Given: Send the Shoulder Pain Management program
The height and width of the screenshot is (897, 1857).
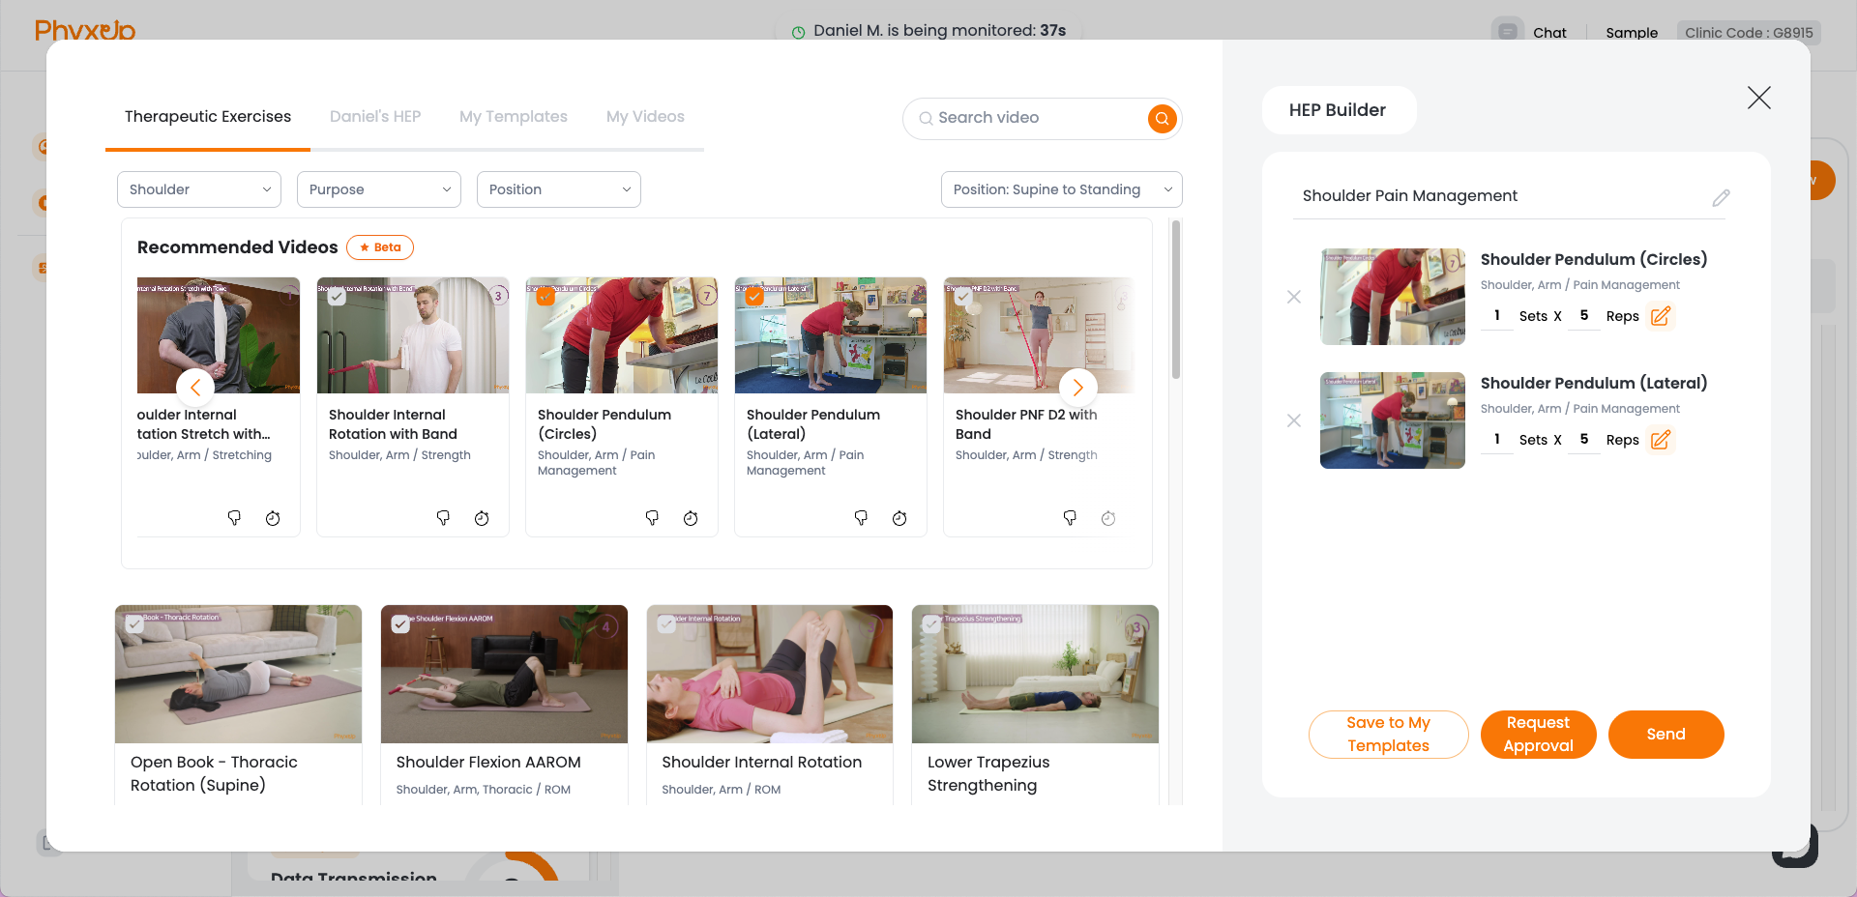Looking at the screenshot, I should (1665, 735).
